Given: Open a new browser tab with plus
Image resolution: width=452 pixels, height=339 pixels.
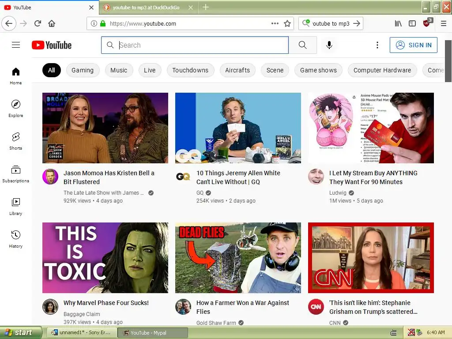Looking at the screenshot, I should point(206,7).
